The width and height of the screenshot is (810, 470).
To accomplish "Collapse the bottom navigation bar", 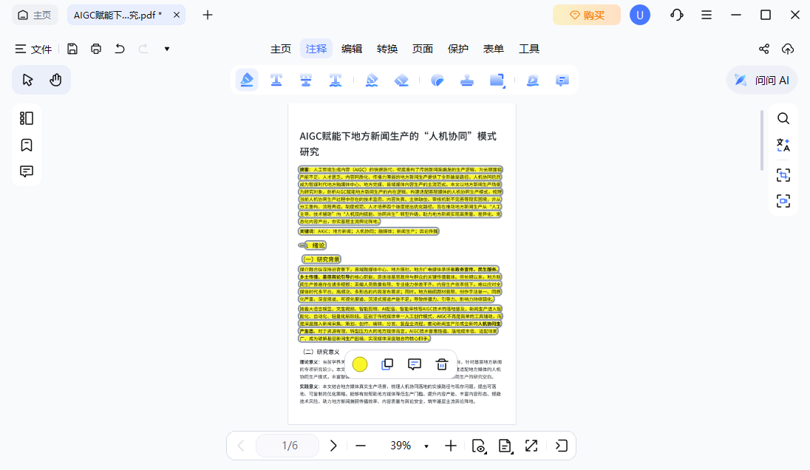I will tap(562, 445).
